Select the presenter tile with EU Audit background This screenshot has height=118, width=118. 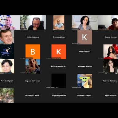(x=10, y=22)
